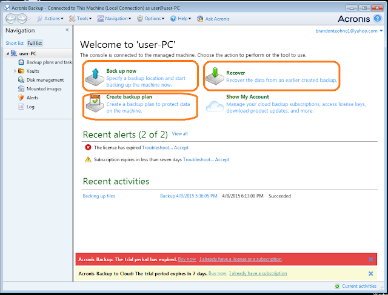Close the red trial expired banner

370,259
